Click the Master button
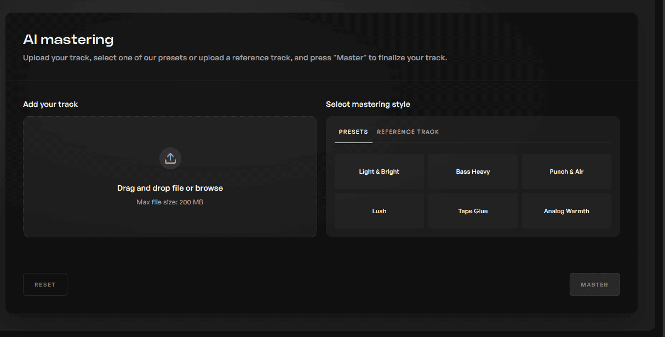Image resolution: width=665 pixels, height=337 pixels. (x=594, y=284)
